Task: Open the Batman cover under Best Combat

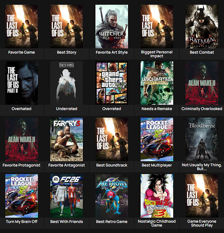Action: coord(202,27)
